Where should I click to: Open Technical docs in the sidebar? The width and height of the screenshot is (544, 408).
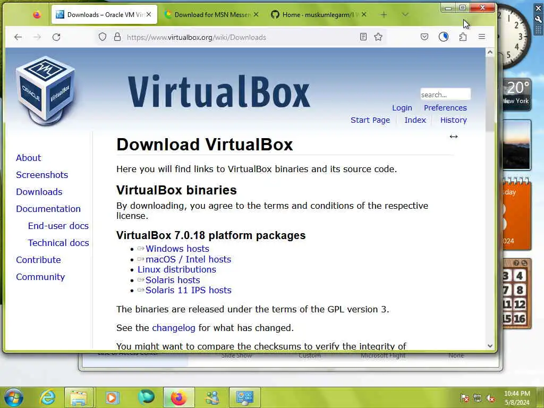tap(58, 243)
